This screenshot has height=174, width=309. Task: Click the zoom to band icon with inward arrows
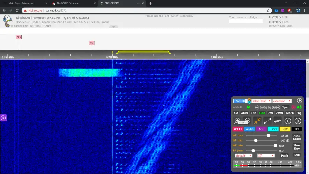[x=257, y=121]
